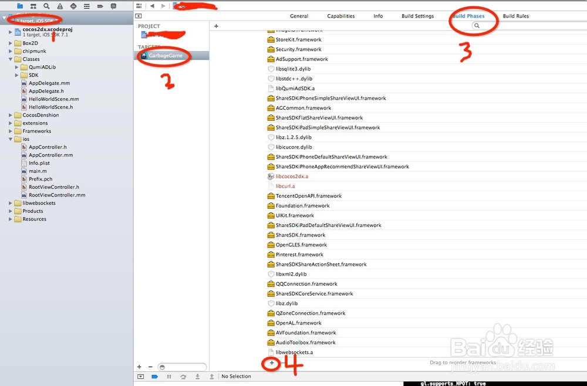Click the step out debug icon
This screenshot has height=386, width=587.
point(212,376)
